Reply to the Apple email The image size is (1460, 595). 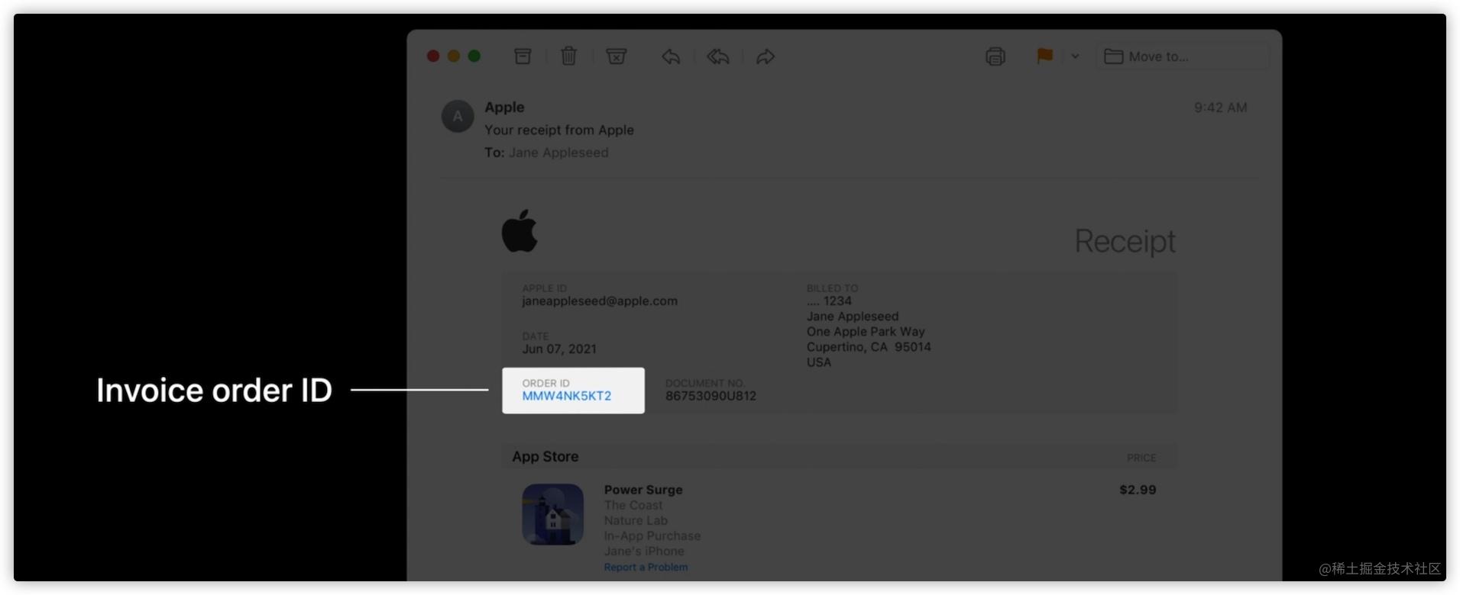671,56
